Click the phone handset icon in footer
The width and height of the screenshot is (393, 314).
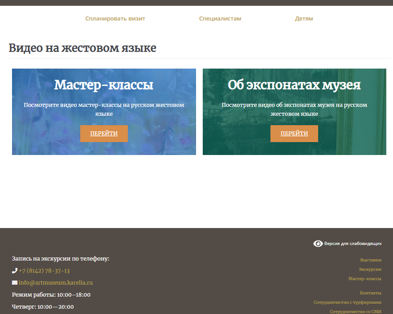[x=15, y=271]
